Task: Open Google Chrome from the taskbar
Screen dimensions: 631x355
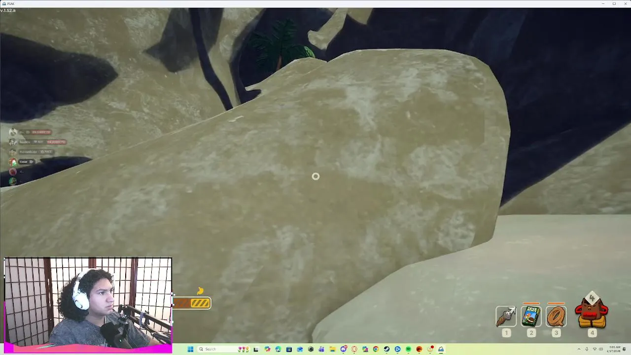Action: [376, 349]
